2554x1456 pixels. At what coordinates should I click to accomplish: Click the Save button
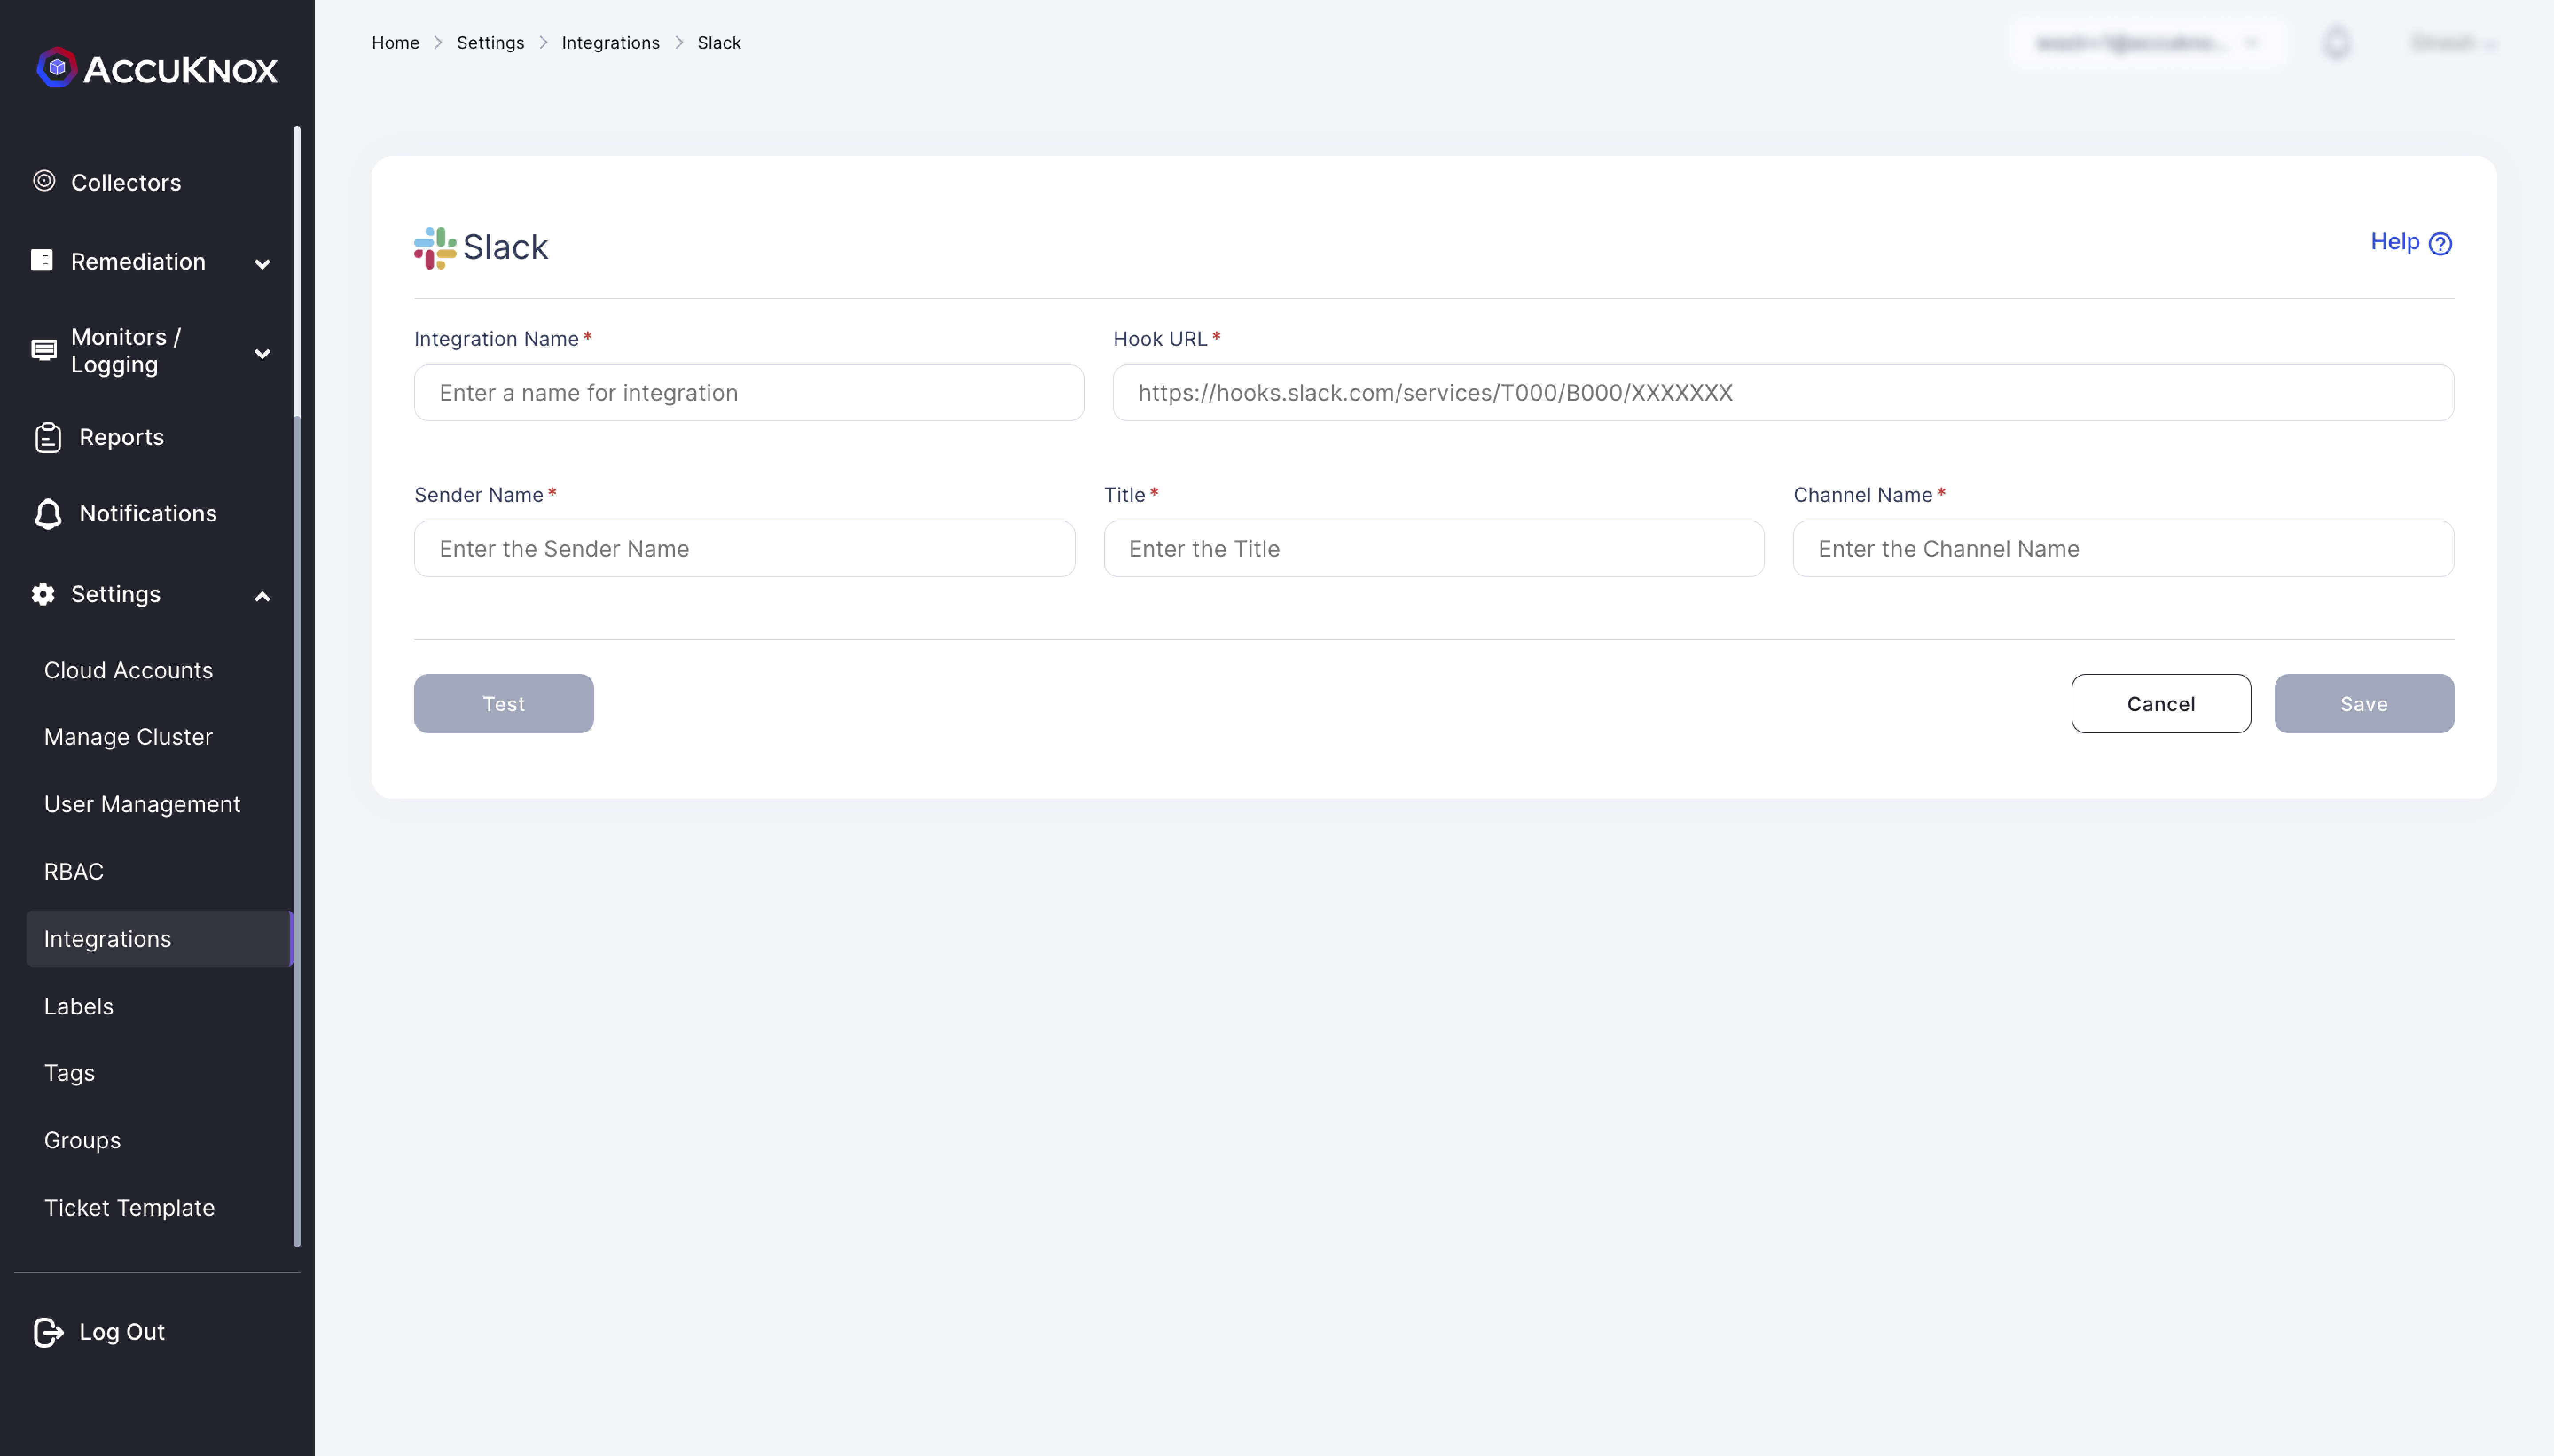(2364, 703)
